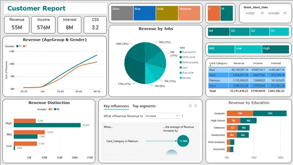Switch to the Key influencers tab
293x165 pixels.
tap(116, 106)
